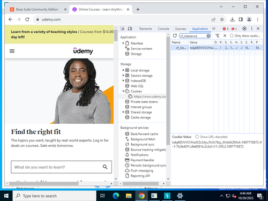
Task: Select the cf_cle... cookie row name
Action: tap(181, 48)
